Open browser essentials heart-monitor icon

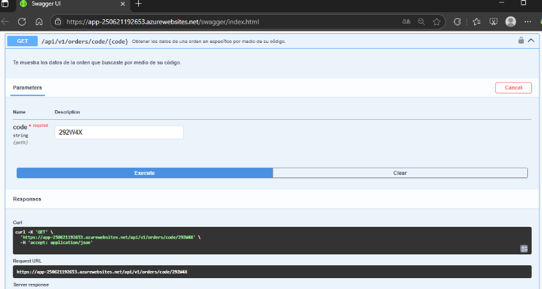[493, 21]
